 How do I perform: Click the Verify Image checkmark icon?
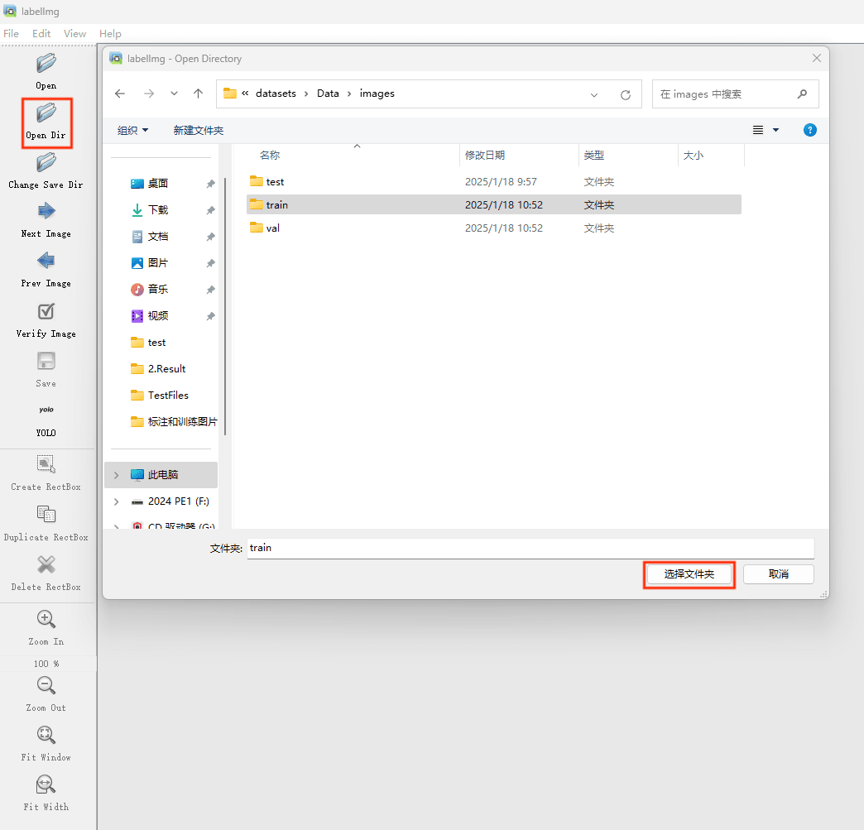pyautogui.click(x=46, y=311)
